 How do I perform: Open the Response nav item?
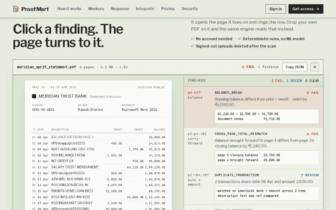point(120,8)
